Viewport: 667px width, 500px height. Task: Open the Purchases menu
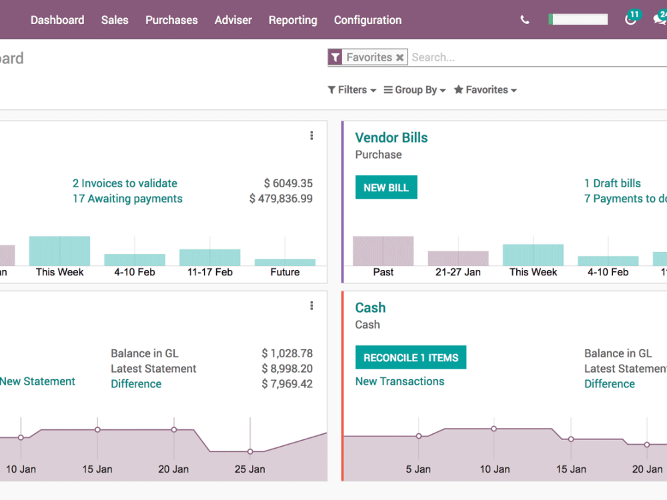171,20
